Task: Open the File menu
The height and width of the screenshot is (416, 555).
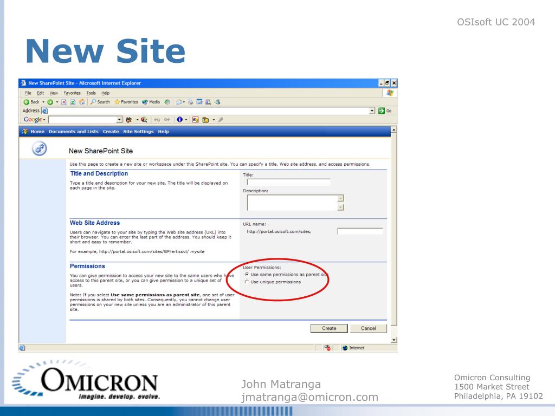Action: point(28,93)
